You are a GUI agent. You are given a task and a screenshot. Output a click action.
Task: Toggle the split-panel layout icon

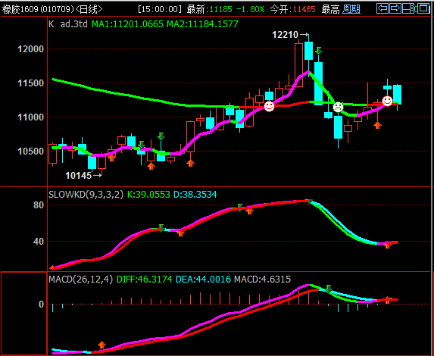click(408, 8)
